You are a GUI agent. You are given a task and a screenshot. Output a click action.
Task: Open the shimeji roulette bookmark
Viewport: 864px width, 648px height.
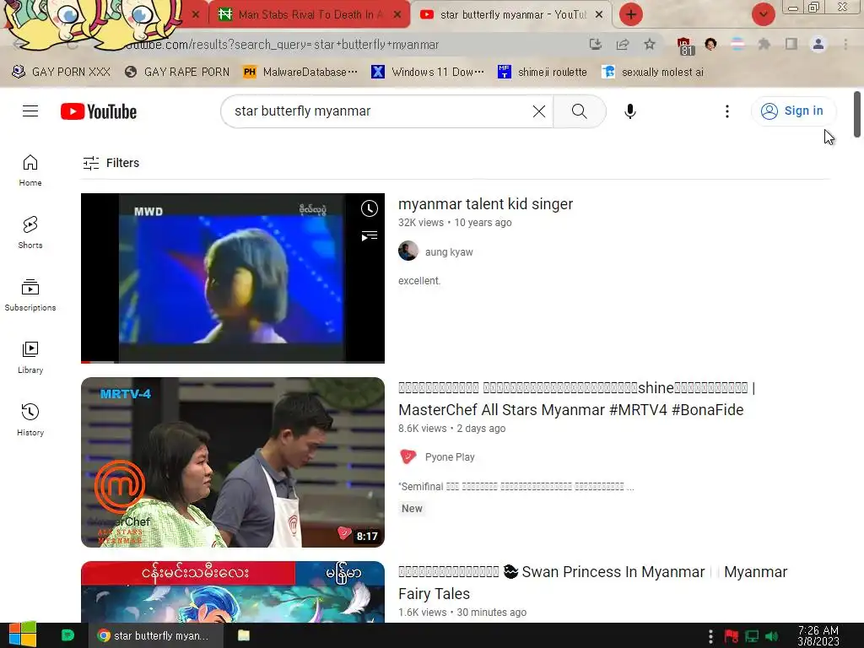[543, 72]
